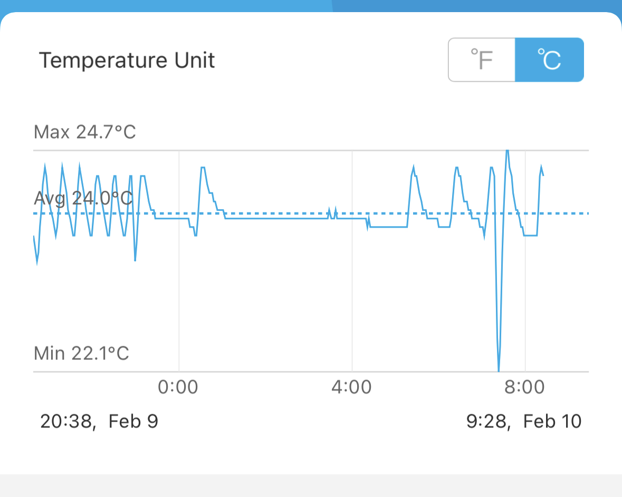
Task: Select the Celsius unit option
Action: click(x=549, y=60)
